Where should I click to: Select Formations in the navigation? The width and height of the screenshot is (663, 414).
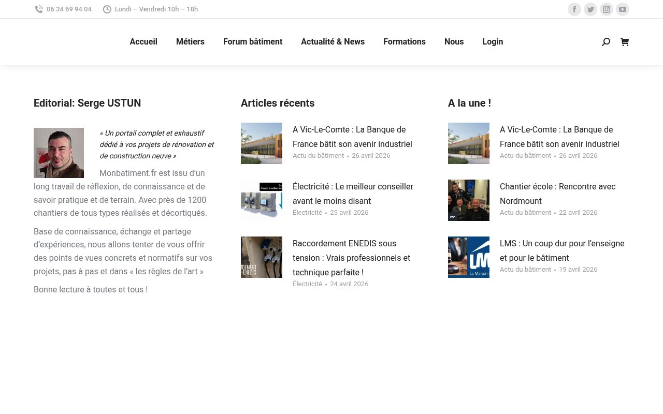click(405, 42)
